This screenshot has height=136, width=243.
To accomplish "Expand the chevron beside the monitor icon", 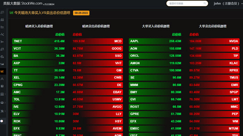I will click(x=5, y=94).
